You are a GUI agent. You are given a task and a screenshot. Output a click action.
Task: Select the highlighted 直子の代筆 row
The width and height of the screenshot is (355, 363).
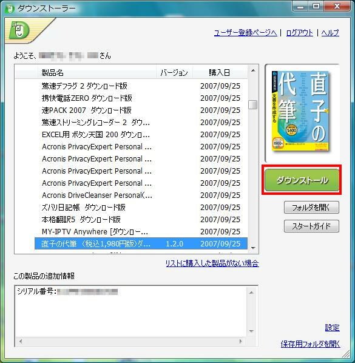141,244
